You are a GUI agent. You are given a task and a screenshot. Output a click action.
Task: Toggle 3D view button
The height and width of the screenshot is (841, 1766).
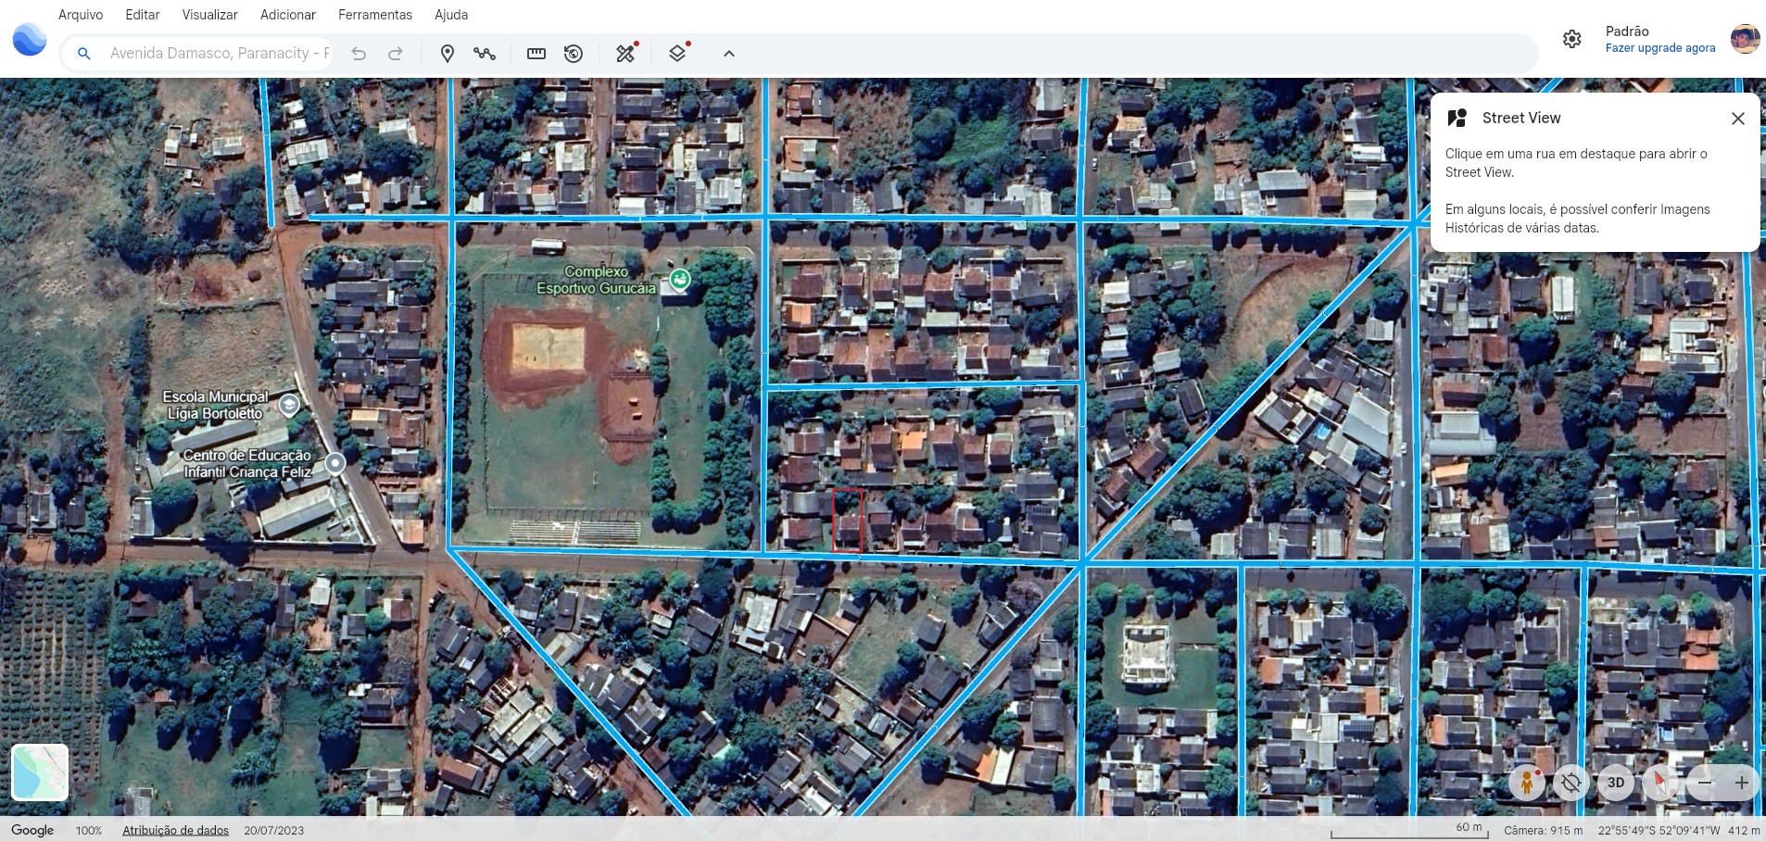click(1615, 783)
